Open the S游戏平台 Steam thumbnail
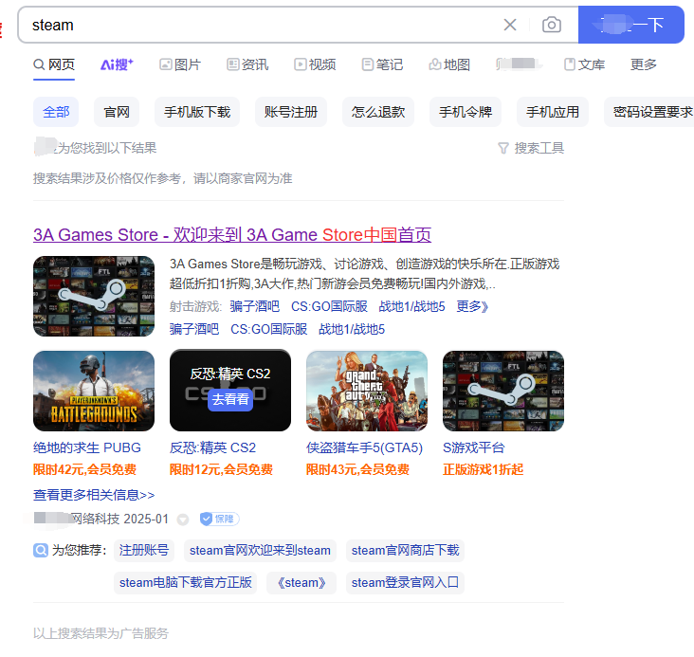This screenshot has height=657, width=694. tap(503, 391)
